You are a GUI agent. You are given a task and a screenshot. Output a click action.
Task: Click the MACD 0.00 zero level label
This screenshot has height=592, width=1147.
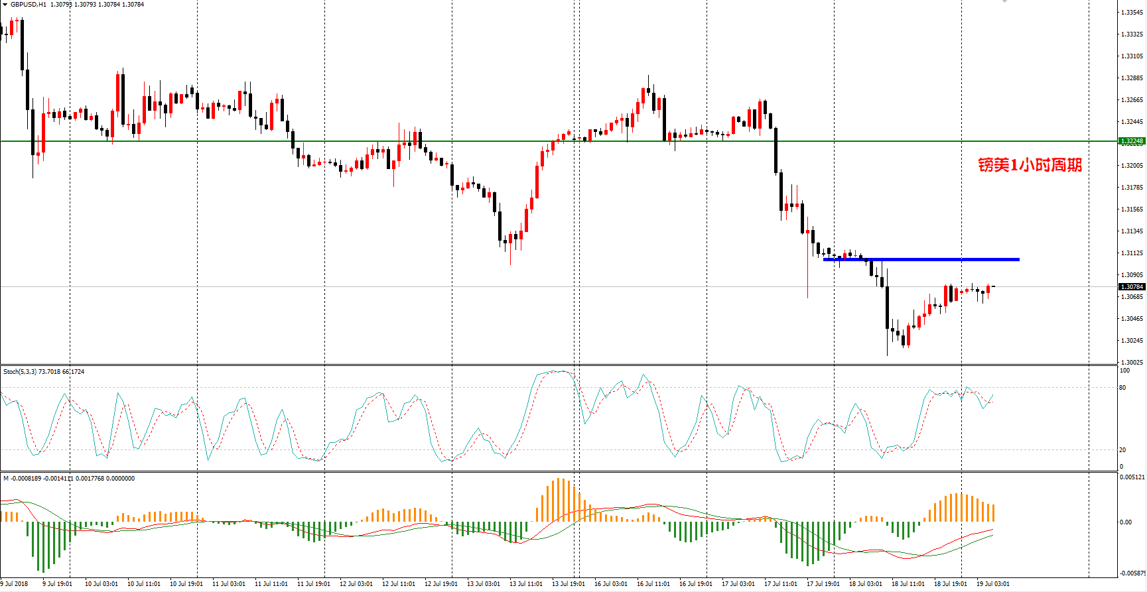click(x=1126, y=522)
